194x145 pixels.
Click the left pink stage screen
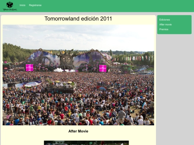pos(29,68)
